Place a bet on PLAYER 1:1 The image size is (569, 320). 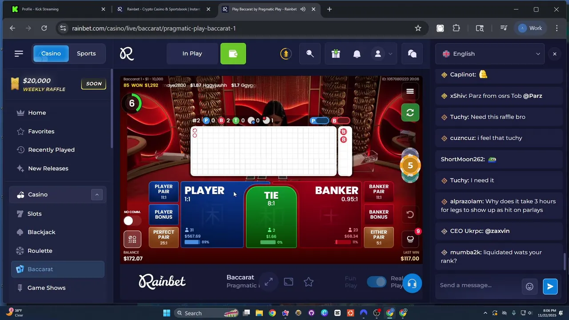(x=212, y=215)
